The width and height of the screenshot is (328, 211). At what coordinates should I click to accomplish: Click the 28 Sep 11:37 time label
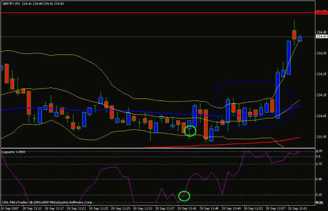point(165,208)
